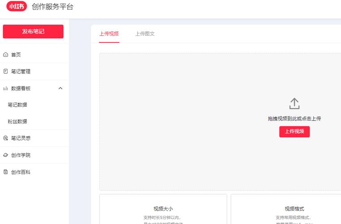Select the 上传视频 tab
The image size is (341, 224).
coord(109,34)
